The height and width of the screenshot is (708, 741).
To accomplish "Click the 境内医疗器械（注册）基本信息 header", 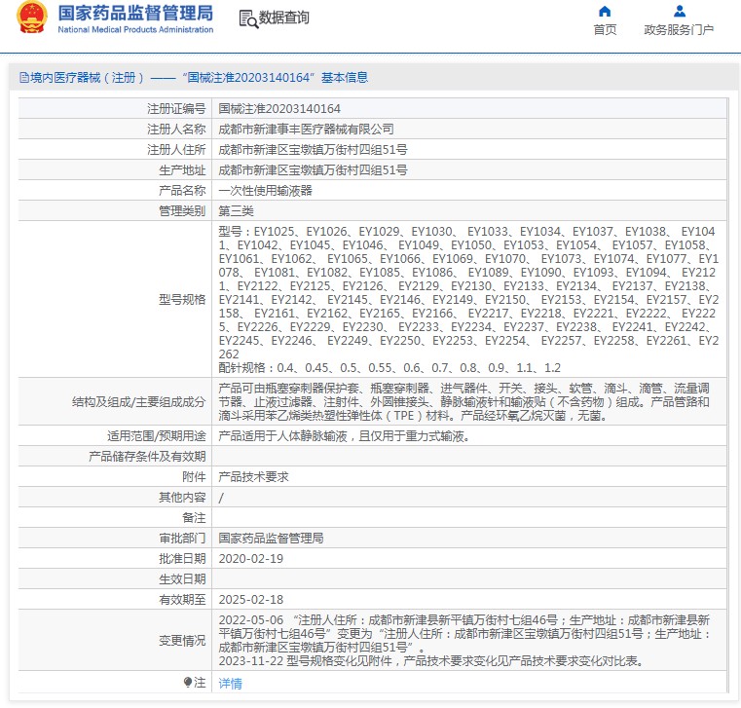I will pos(194,78).
